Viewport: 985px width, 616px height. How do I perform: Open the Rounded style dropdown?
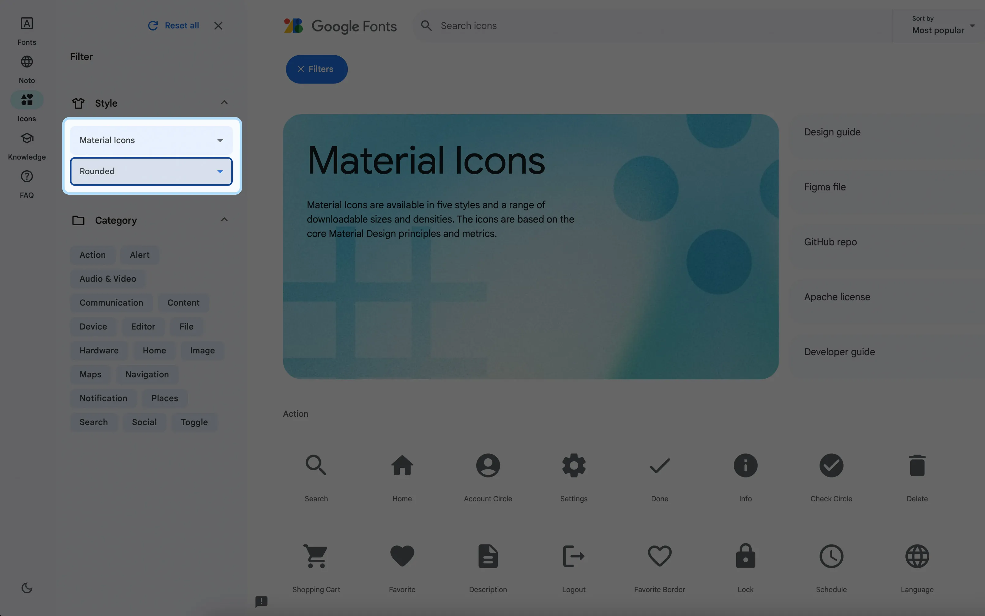(x=151, y=171)
